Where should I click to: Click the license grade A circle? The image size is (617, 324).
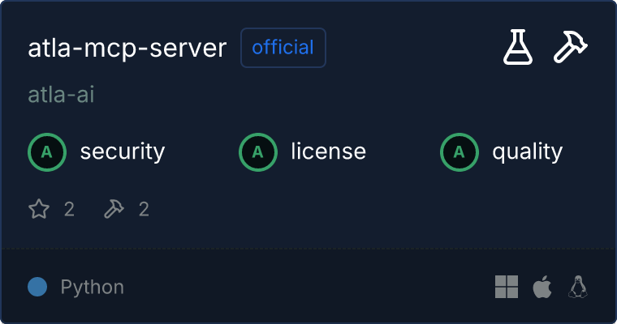pyautogui.click(x=258, y=151)
